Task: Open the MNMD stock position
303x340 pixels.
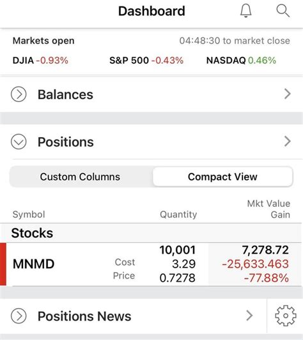Action: [x=151, y=264]
